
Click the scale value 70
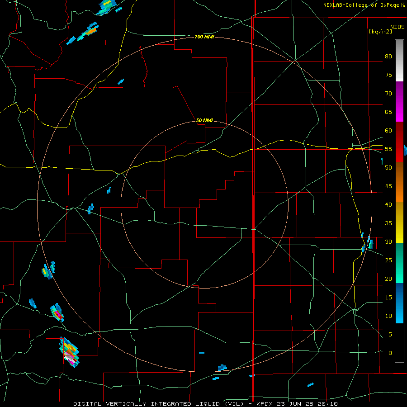click(x=388, y=94)
